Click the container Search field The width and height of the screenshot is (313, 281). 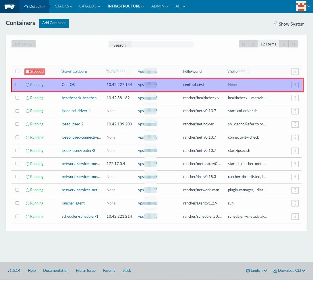pos(162,45)
